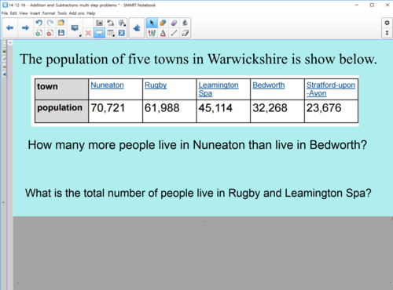Select the Lines tool
Viewport: 393px width, 290px height.
click(x=174, y=33)
